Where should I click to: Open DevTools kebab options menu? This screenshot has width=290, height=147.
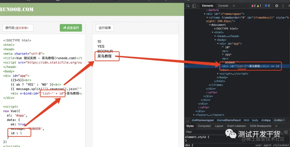(283, 6)
